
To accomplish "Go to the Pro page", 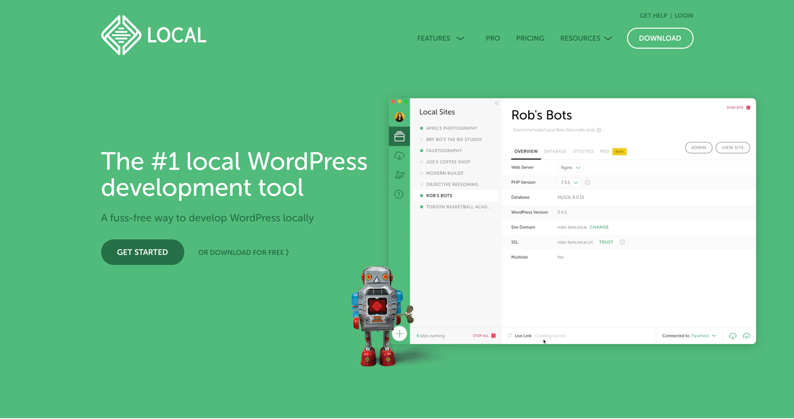I will tap(493, 38).
